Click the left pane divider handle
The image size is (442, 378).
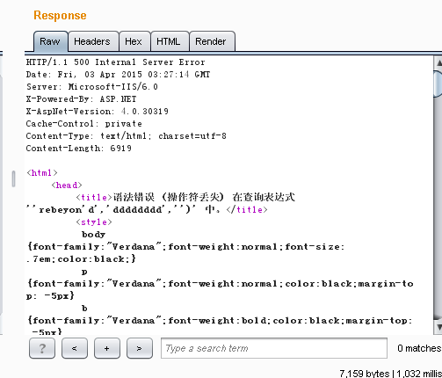click(x=13, y=178)
